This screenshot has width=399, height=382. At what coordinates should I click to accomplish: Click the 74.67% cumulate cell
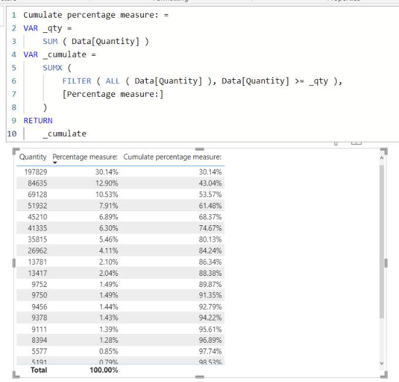click(x=210, y=228)
